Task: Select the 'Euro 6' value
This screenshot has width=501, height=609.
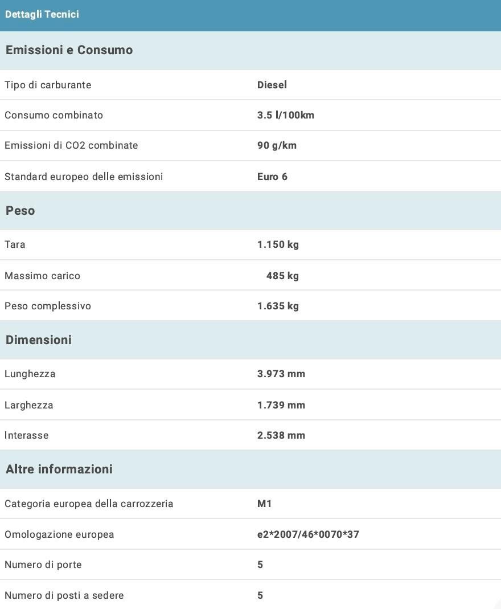Action: pos(273,177)
